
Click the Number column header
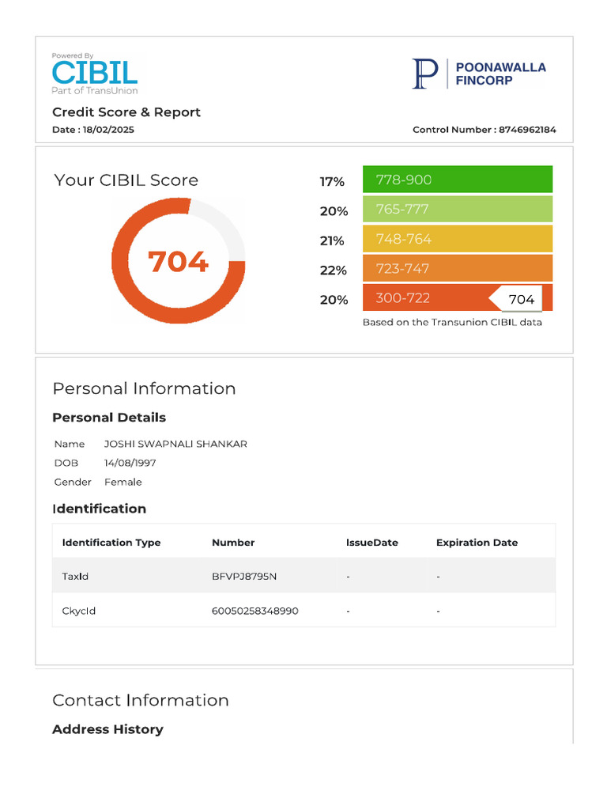(x=233, y=543)
